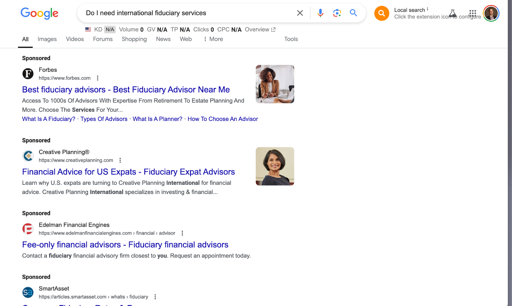Screen dimensions: 512x306
Task: Click the Forbes advertiser name
Action: [x=48, y=70]
